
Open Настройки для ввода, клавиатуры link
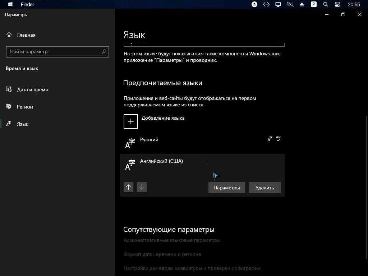pos(192,268)
